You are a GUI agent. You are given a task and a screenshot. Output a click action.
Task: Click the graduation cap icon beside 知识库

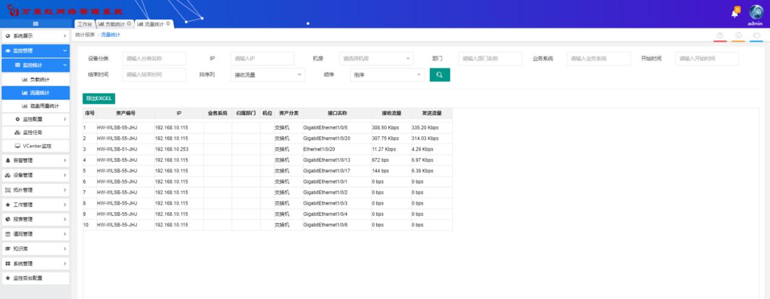9,249
